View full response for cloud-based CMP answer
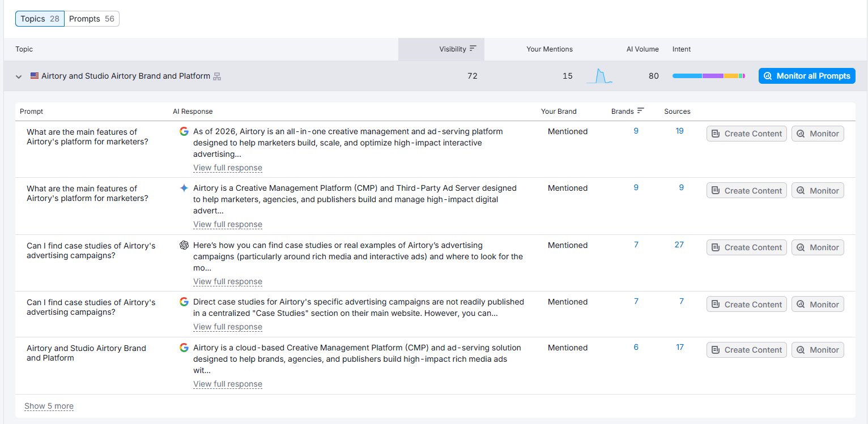The width and height of the screenshot is (868, 424). [228, 384]
